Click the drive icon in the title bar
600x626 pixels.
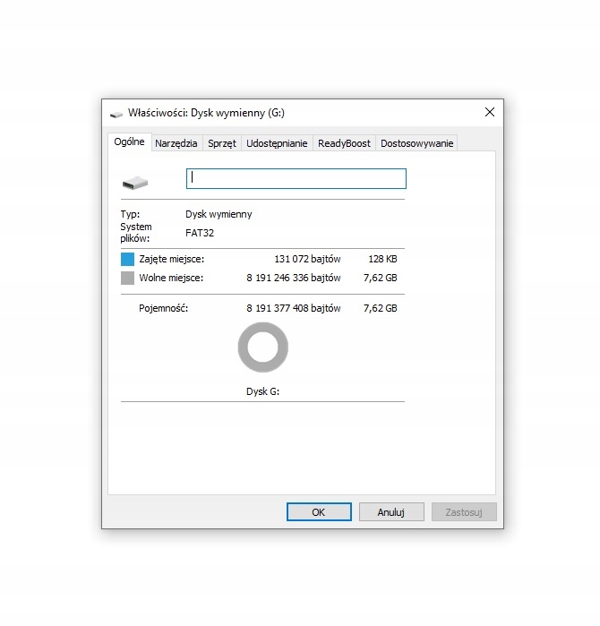pyautogui.click(x=116, y=114)
